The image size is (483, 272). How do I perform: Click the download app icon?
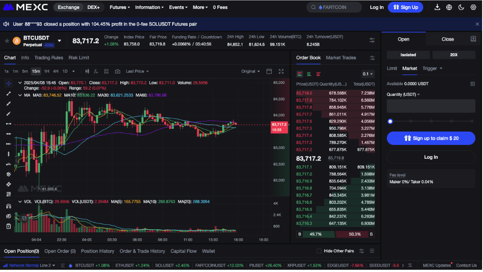[x=437, y=7]
